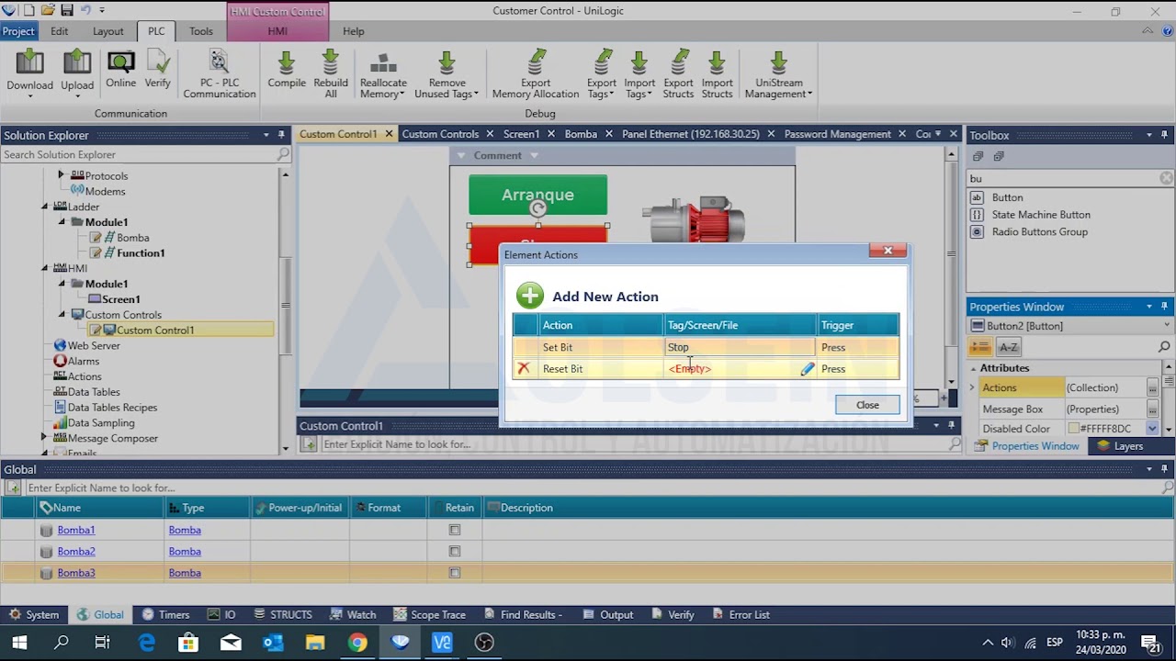
Task: Click Export Structs icon
Action: [x=678, y=63]
